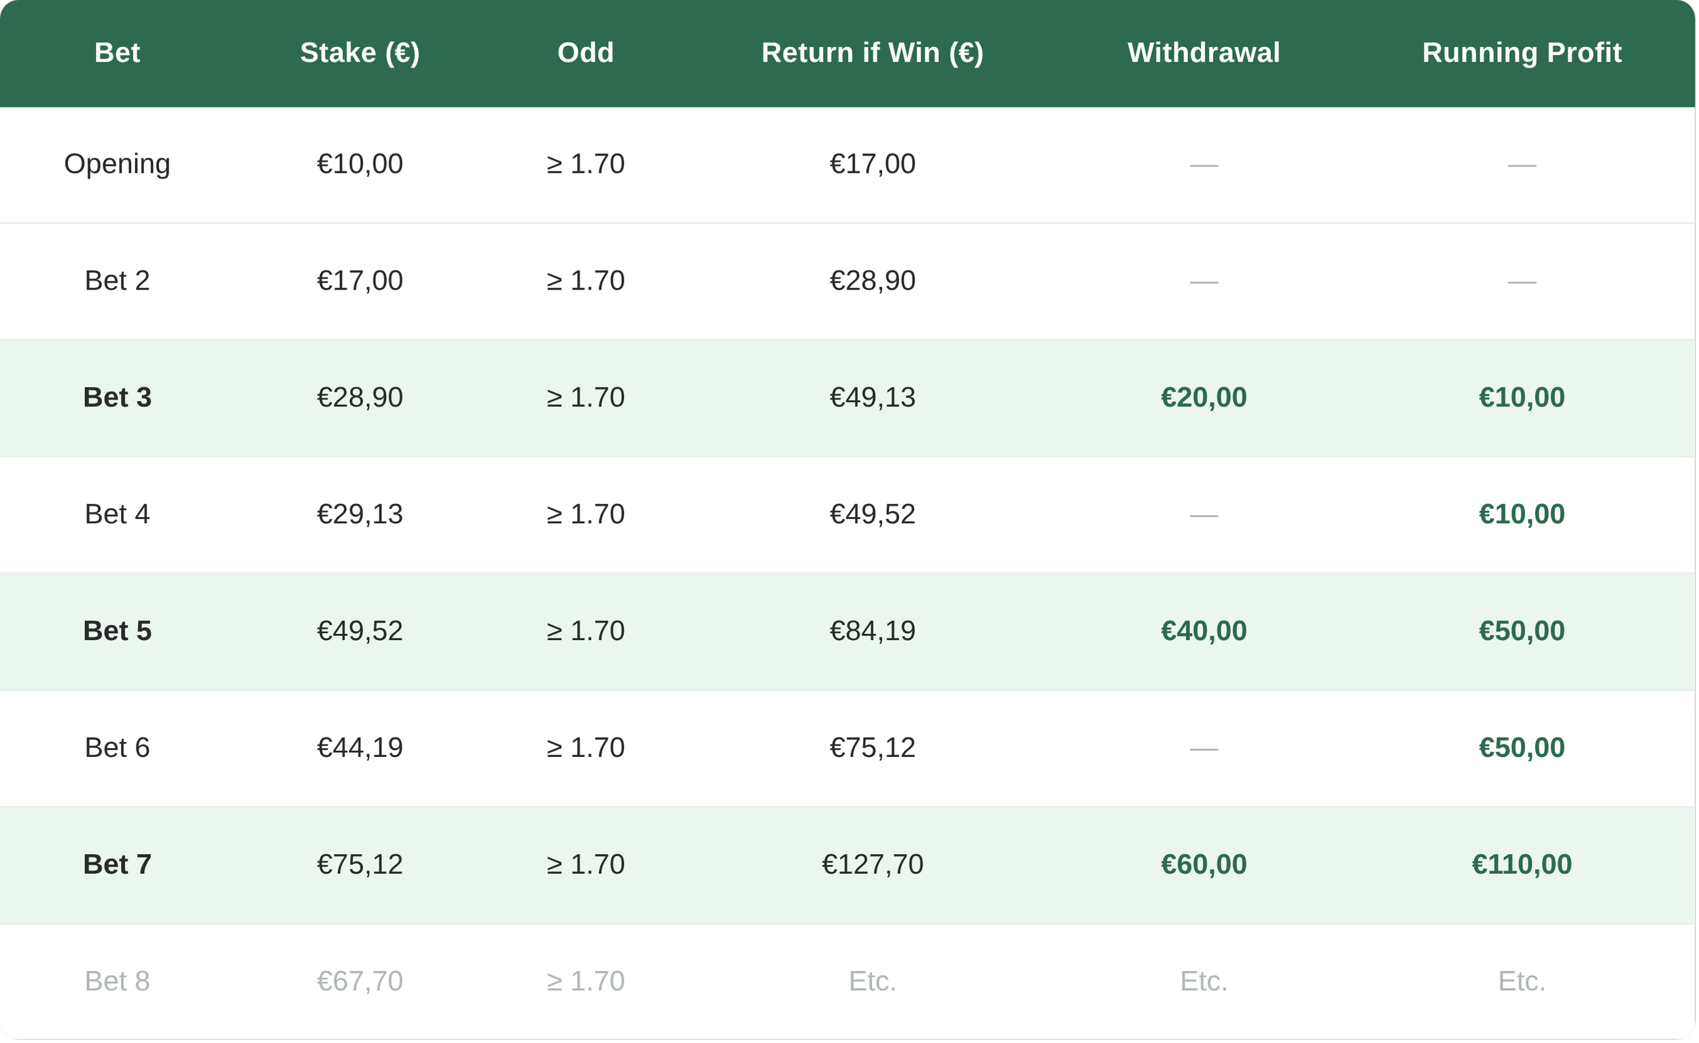Image resolution: width=1699 pixels, height=1043 pixels.
Task: Select the 'Bet 5' row label
Action: pyautogui.click(x=118, y=631)
